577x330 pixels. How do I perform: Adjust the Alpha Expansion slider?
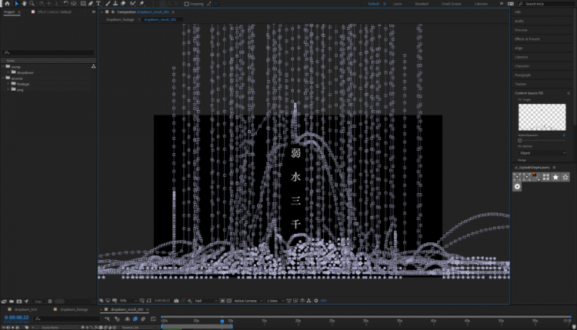pos(520,140)
